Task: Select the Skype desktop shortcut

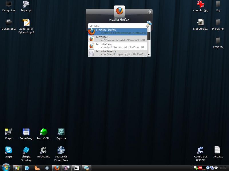Action: click(x=9, y=152)
